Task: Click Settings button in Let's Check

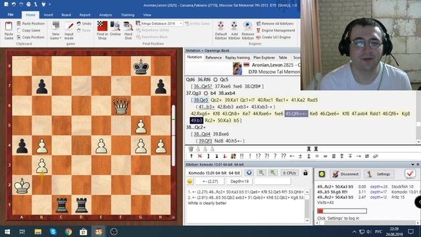Action: point(379,174)
